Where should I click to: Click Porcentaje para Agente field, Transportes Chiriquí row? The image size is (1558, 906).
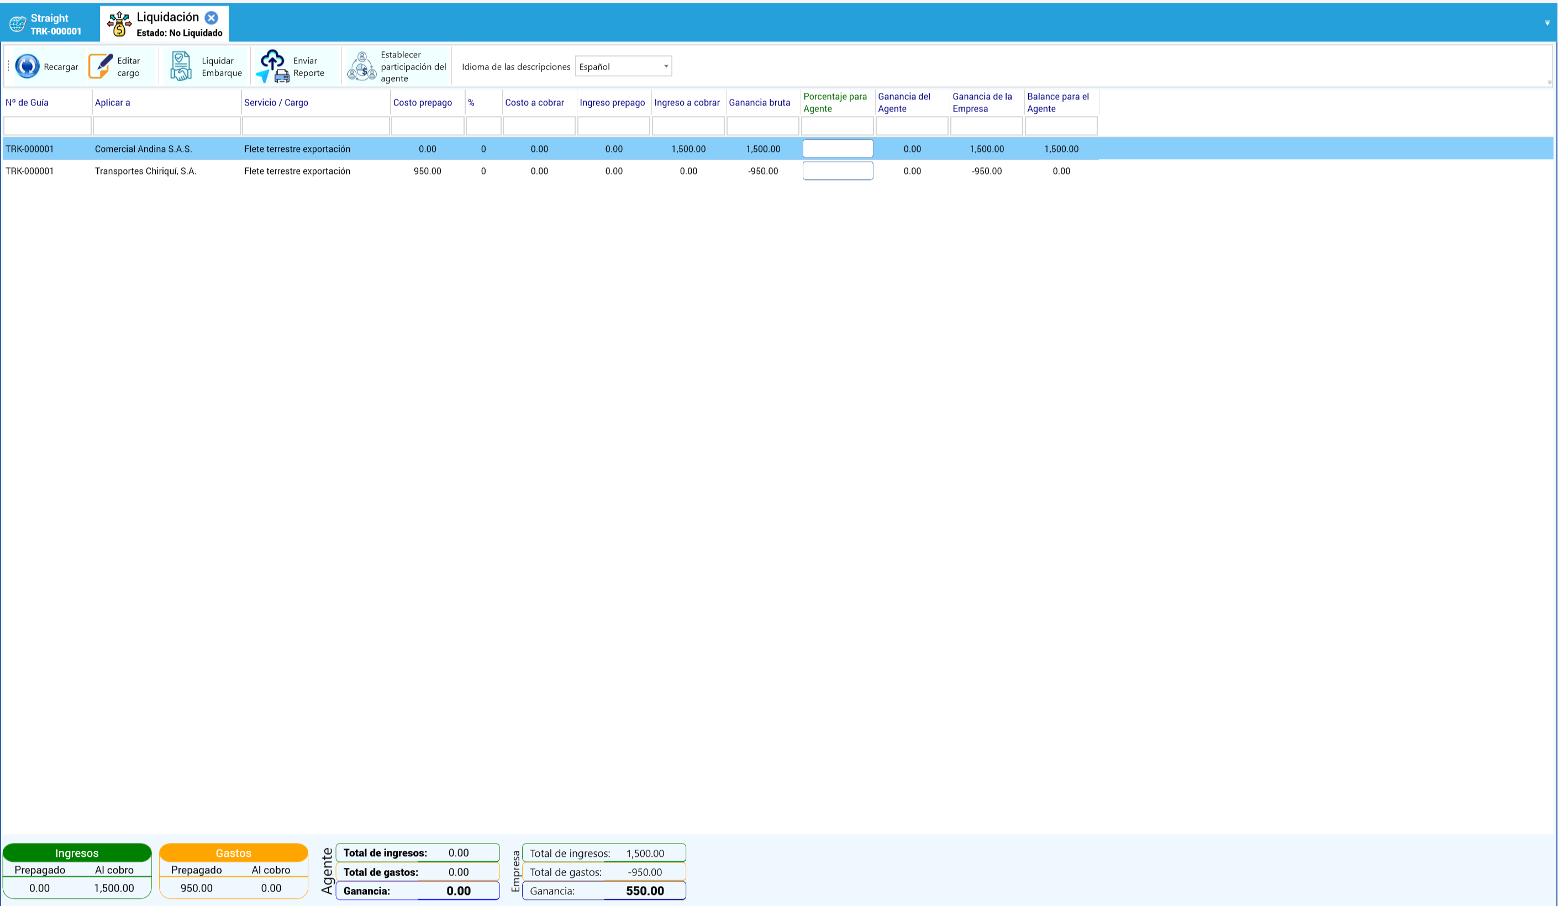[838, 171]
